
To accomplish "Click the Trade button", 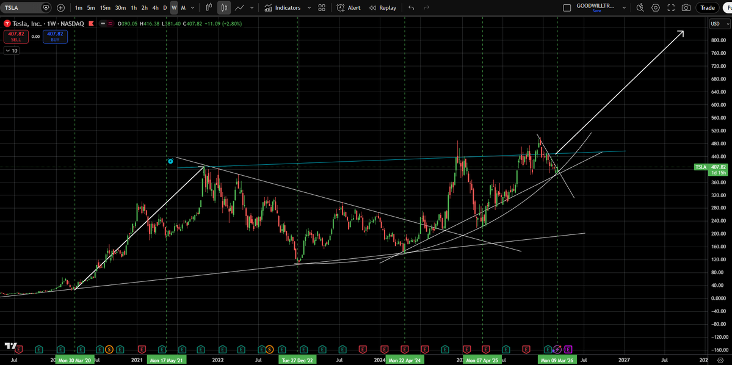I will click(708, 7).
